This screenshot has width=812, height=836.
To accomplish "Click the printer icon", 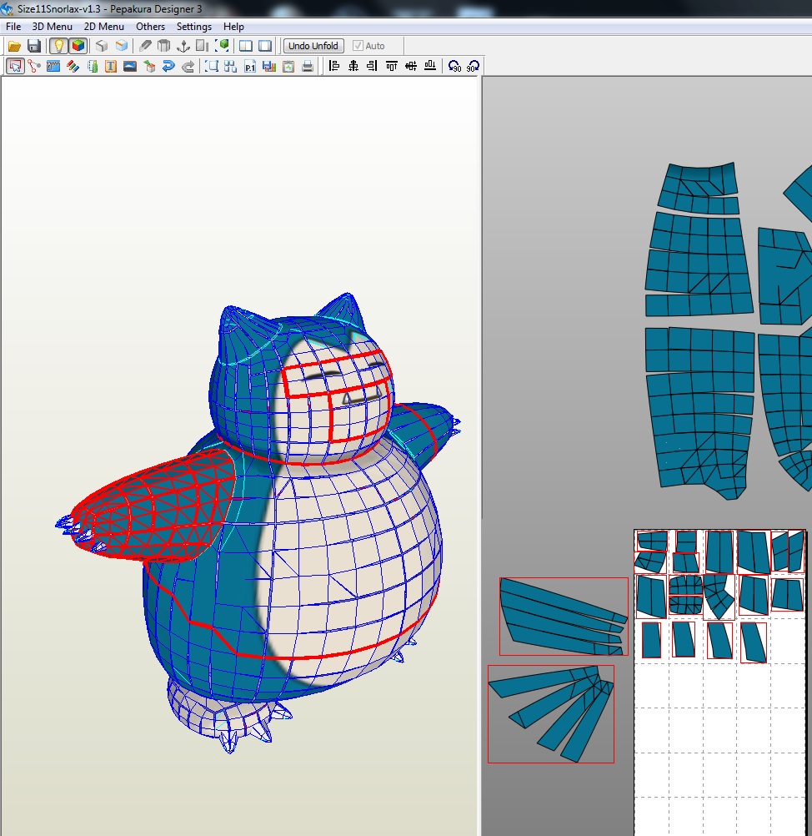I will pos(308,66).
